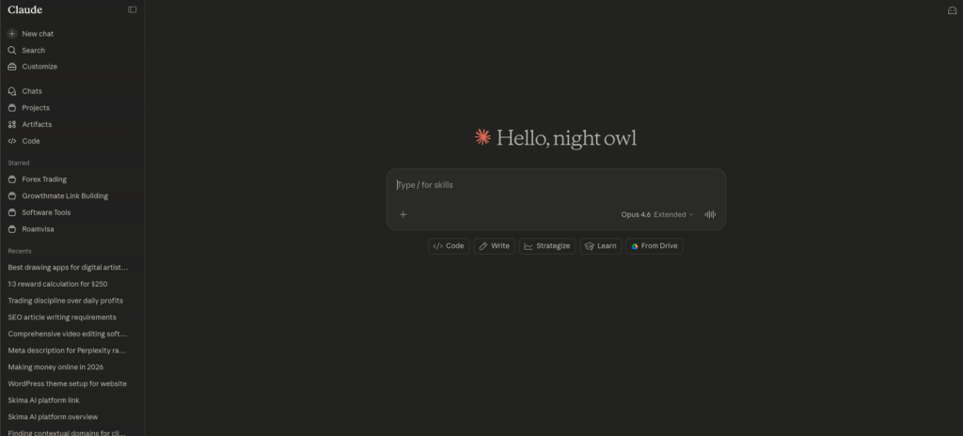Click the ghost icon in top-right corner
The width and height of the screenshot is (963, 436).
pos(952,10)
